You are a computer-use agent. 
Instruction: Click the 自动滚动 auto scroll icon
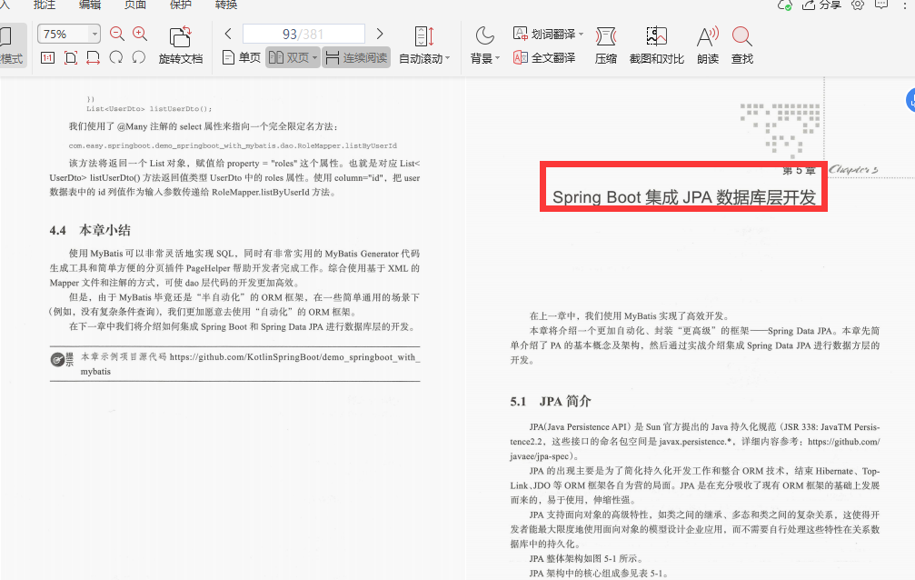pos(424,36)
